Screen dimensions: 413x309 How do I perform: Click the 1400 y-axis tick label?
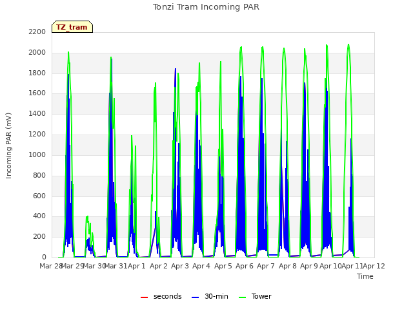click(37, 113)
